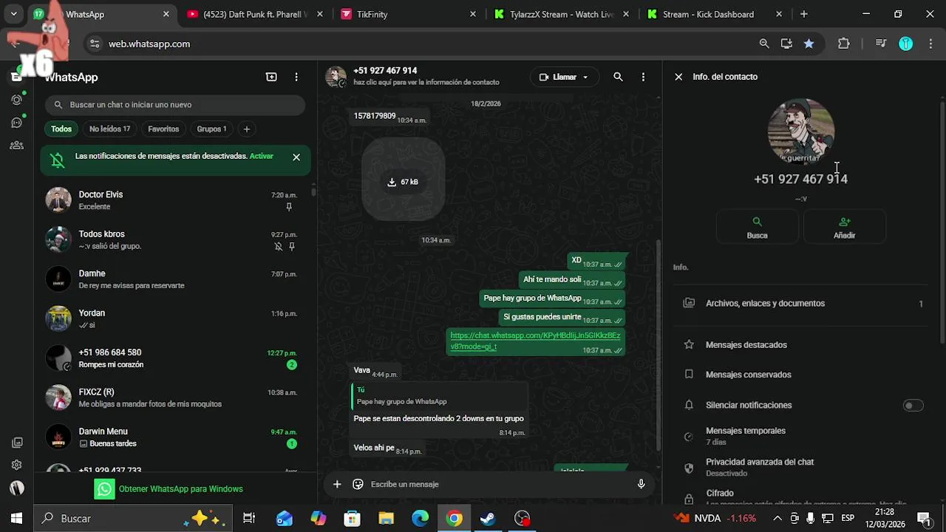Dismiss the notifications disabled banner
The image size is (946, 532).
click(296, 157)
